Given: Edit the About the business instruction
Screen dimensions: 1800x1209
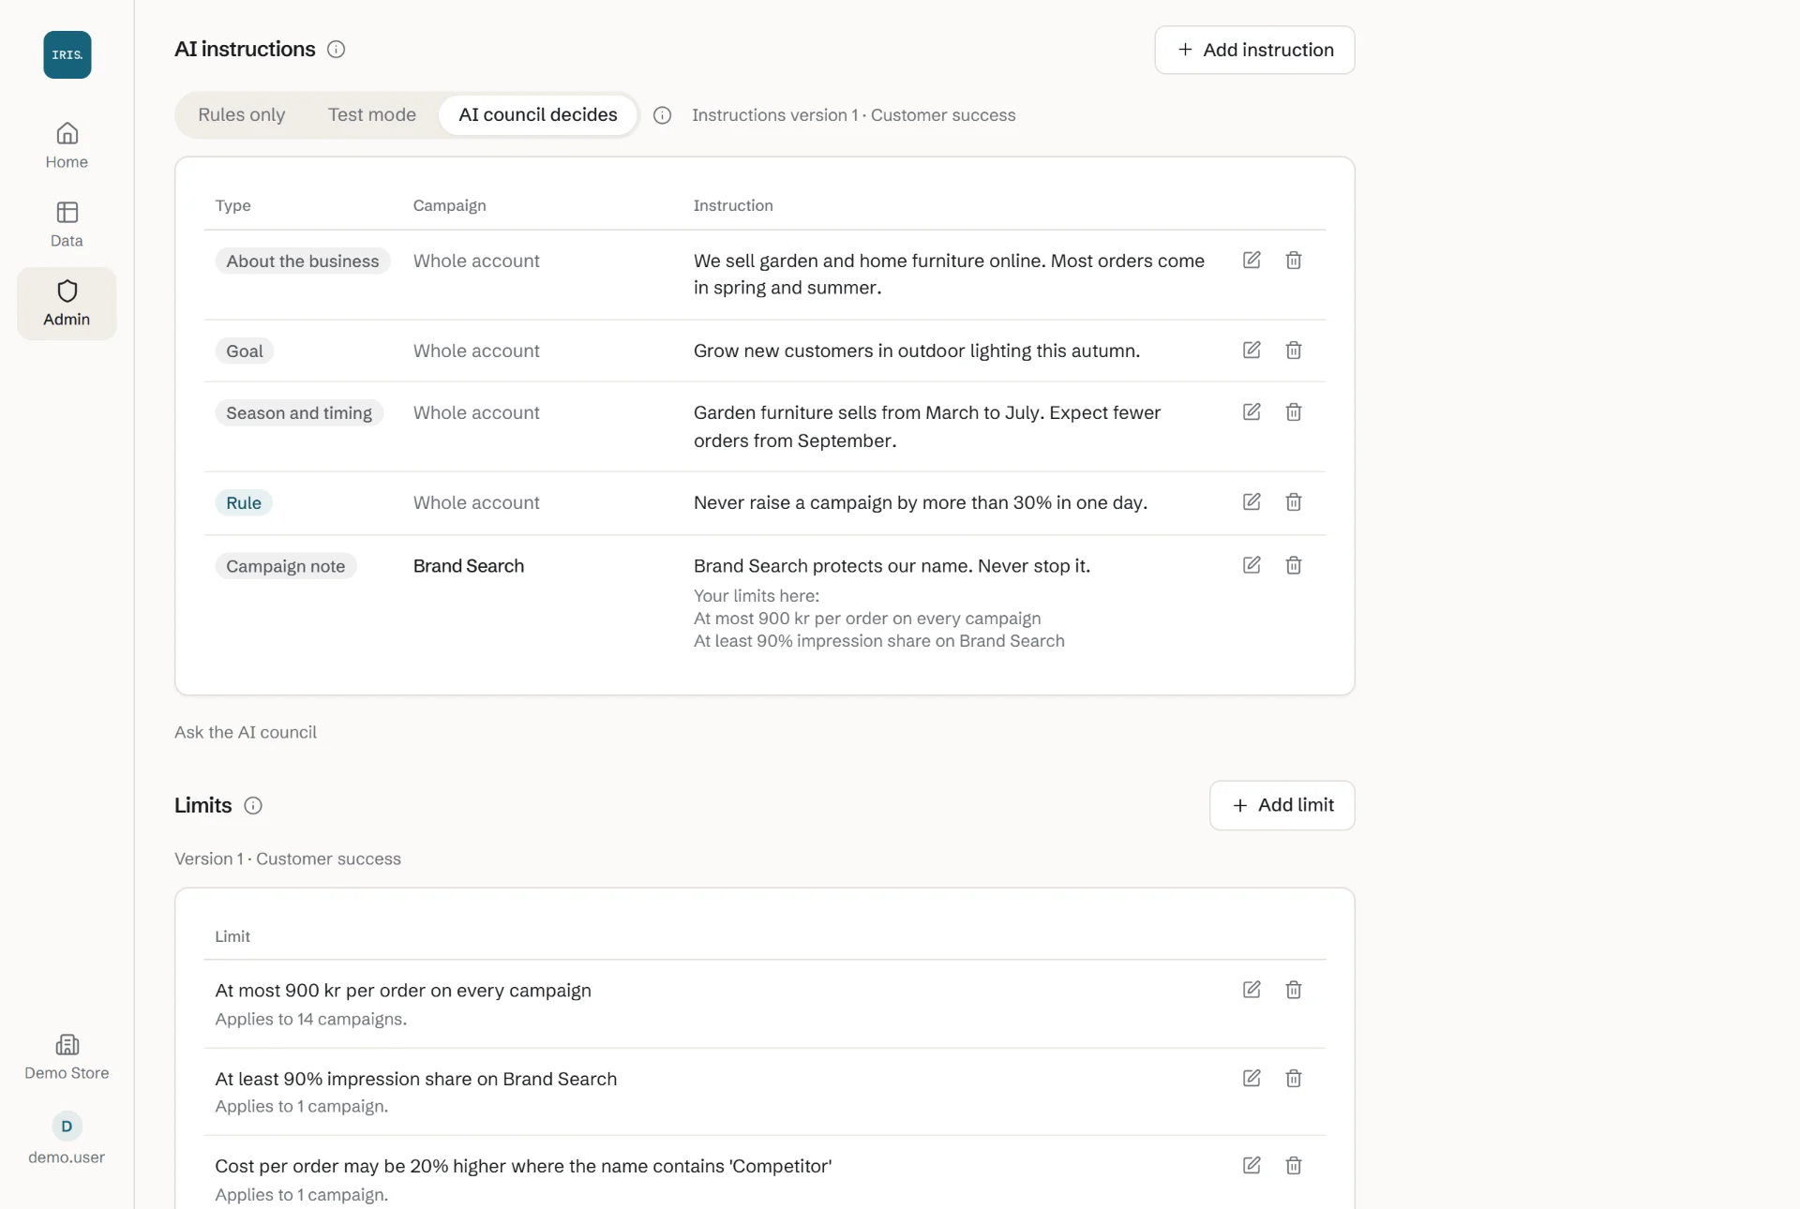Looking at the screenshot, I should (1252, 260).
